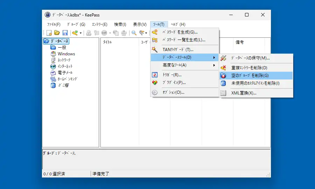Click the delete duplicate entries icon
This screenshot has height=189, width=315.
pyautogui.click(x=223, y=68)
